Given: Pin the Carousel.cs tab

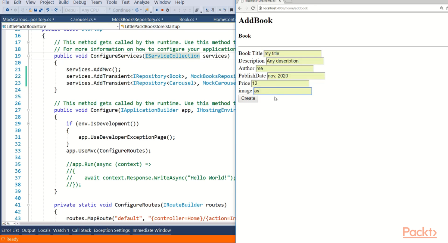Looking at the screenshot, I should (95, 19).
